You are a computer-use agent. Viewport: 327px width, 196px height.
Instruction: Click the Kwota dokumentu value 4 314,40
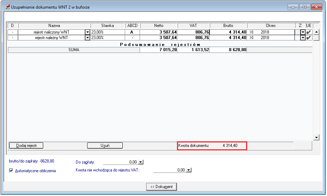pyautogui.click(x=230, y=146)
